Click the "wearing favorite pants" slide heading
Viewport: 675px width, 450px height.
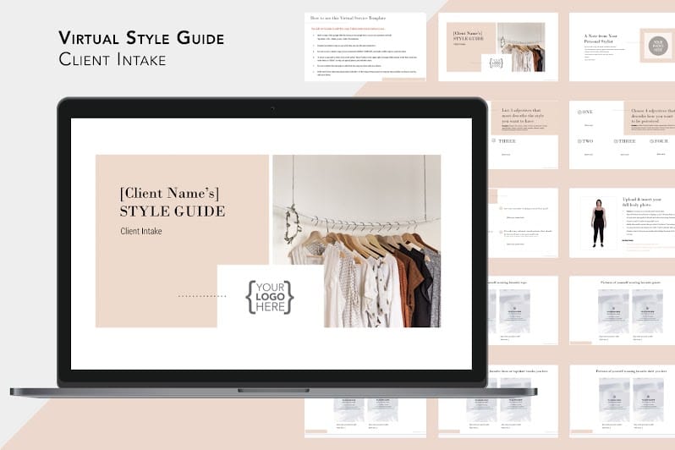point(630,283)
